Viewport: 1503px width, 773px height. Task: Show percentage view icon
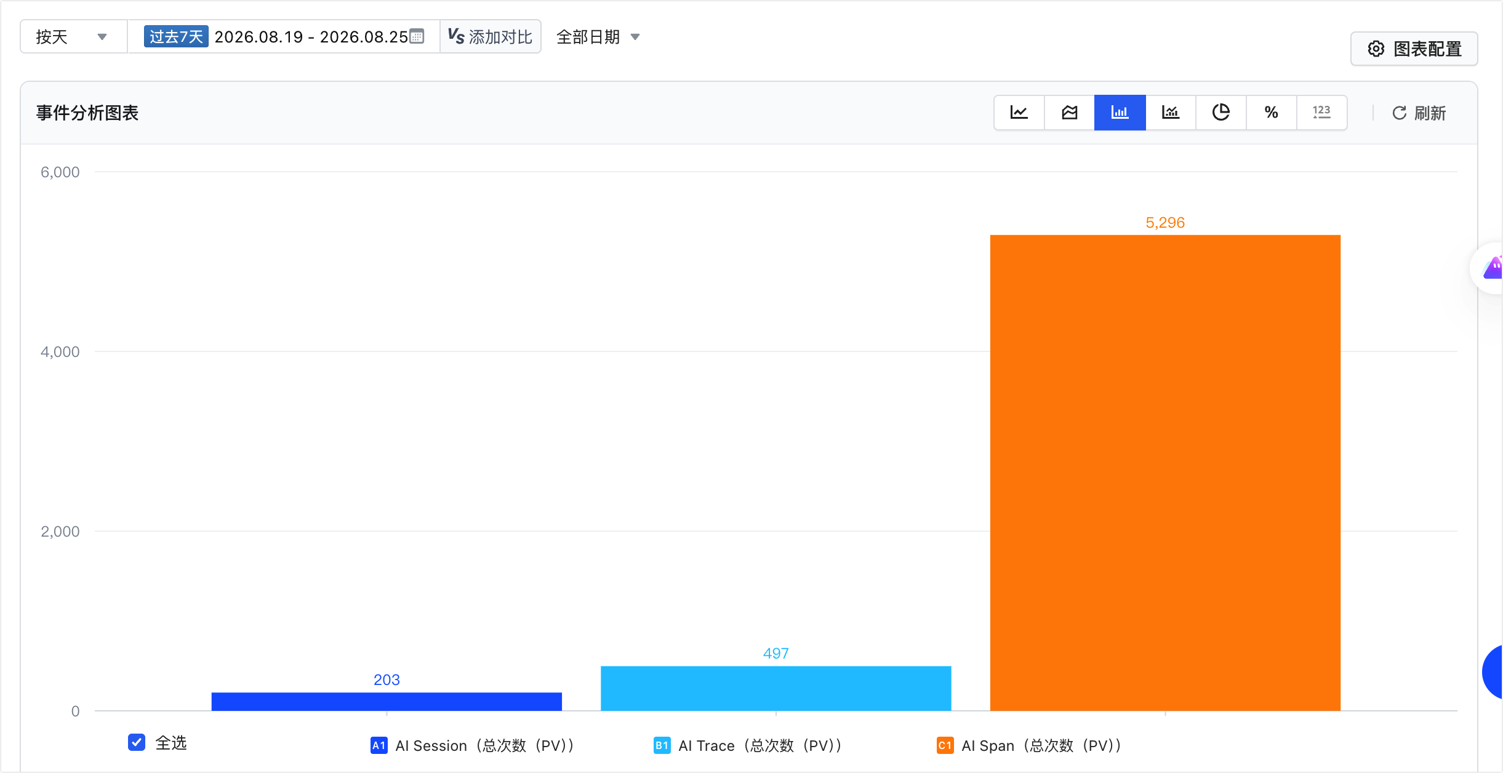pos(1272,113)
